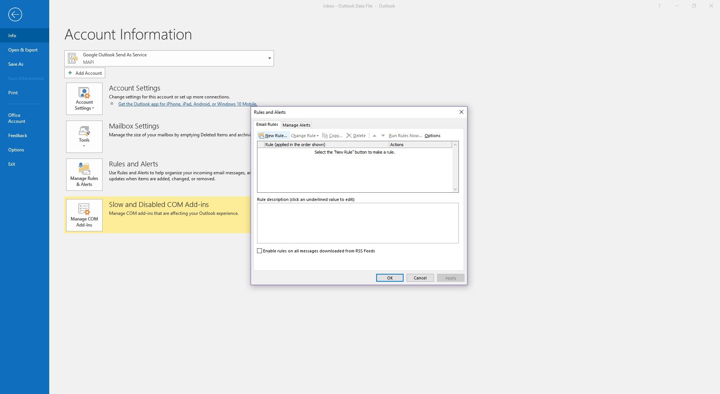Click Exit in the sidebar
The height and width of the screenshot is (394, 720).
(x=24, y=164)
